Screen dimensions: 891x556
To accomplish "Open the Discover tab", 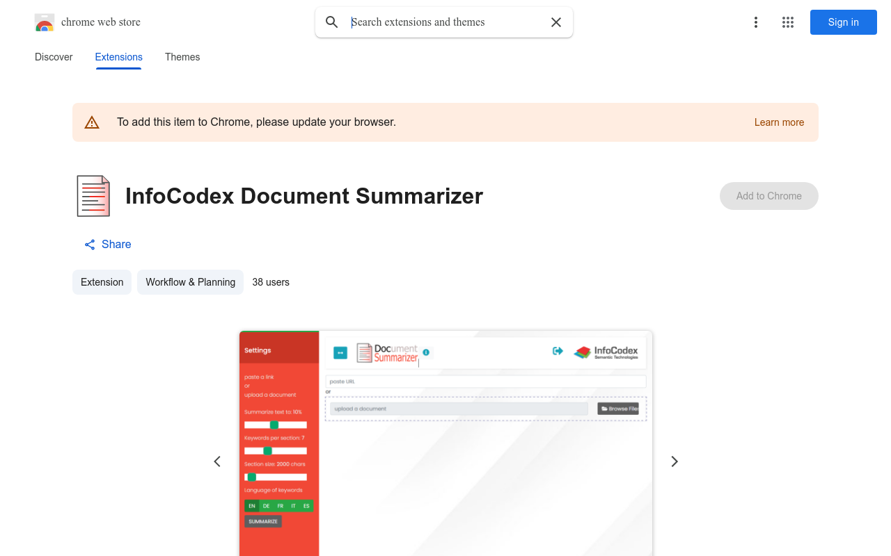I will [x=54, y=57].
